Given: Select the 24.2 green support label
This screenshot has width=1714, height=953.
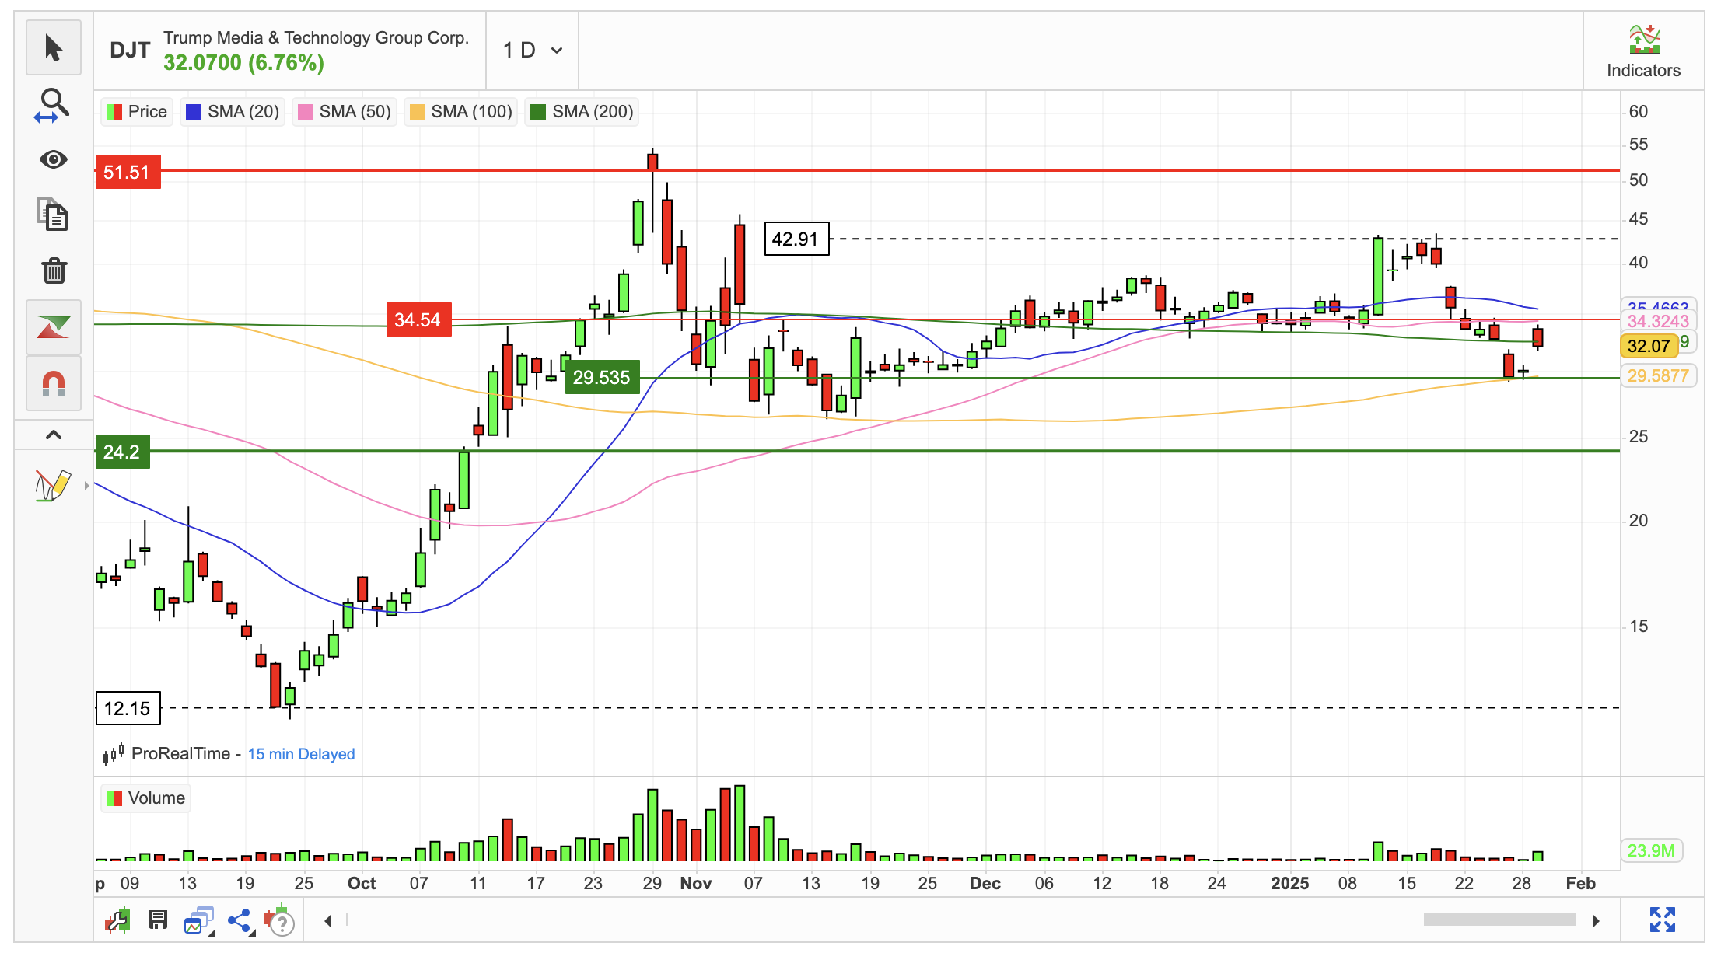Looking at the screenshot, I should [122, 452].
